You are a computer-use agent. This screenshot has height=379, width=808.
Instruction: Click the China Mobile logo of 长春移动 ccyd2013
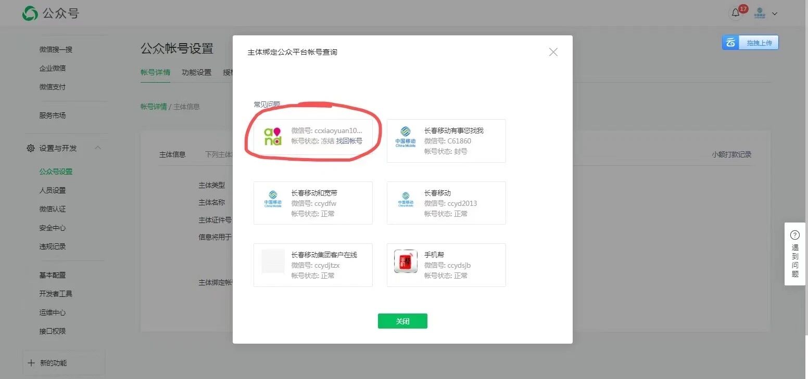(x=406, y=199)
